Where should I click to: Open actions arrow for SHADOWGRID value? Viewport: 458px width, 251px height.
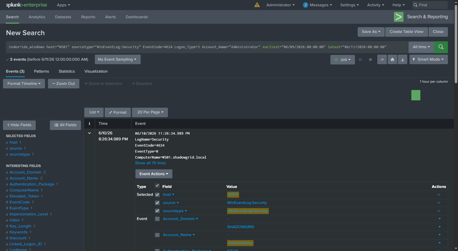[439, 227]
